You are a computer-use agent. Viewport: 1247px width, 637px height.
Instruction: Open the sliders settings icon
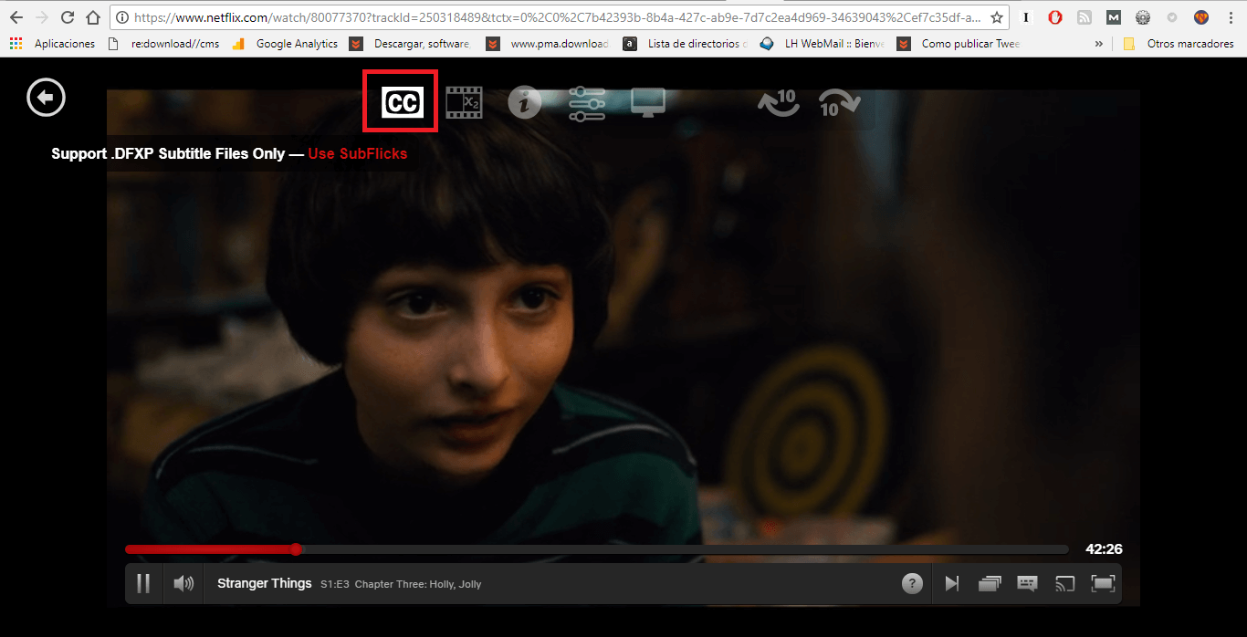(x=586, y=104)
